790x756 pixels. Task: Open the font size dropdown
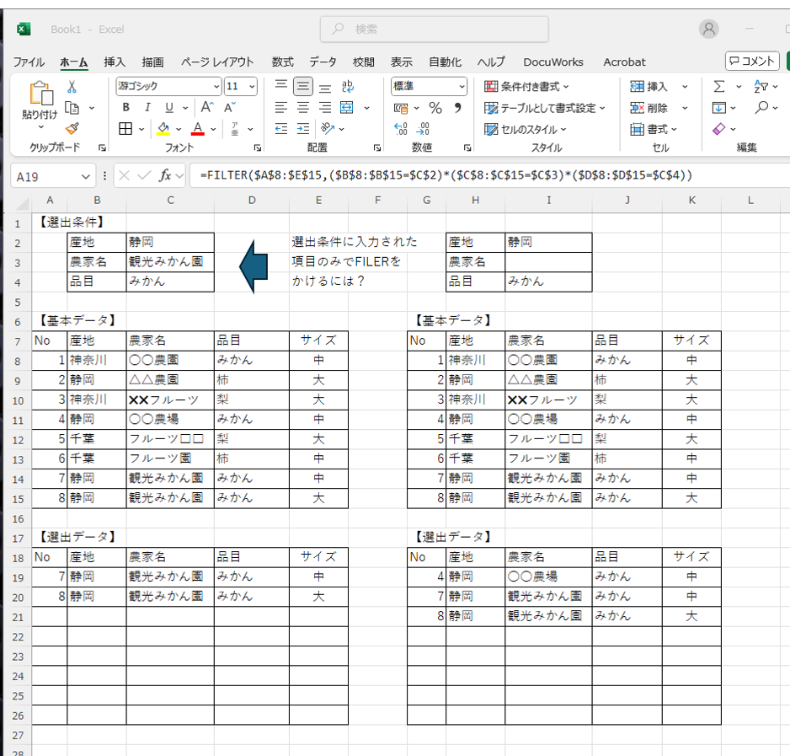(x=252, y=87)
